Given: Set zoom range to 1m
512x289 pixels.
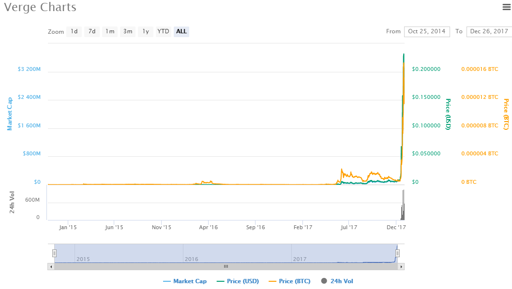Looking at the screenshot, I should [110, 31].
